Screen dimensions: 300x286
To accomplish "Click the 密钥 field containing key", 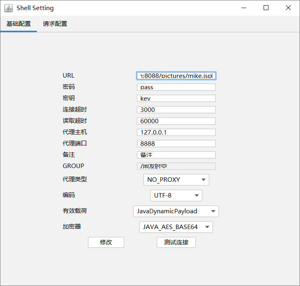I will 176,98.
